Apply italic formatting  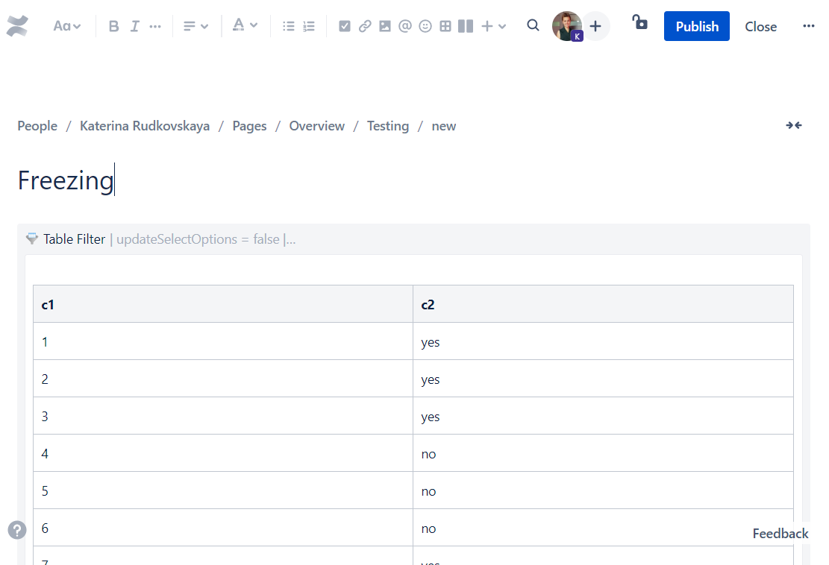pyautogui.click(x=135, y=26)
